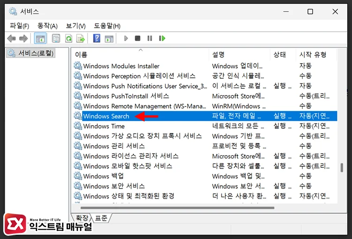Click the vertical scrollbar thumb of services list
This screenshot has height=239, width=352.
click(342, 167)
